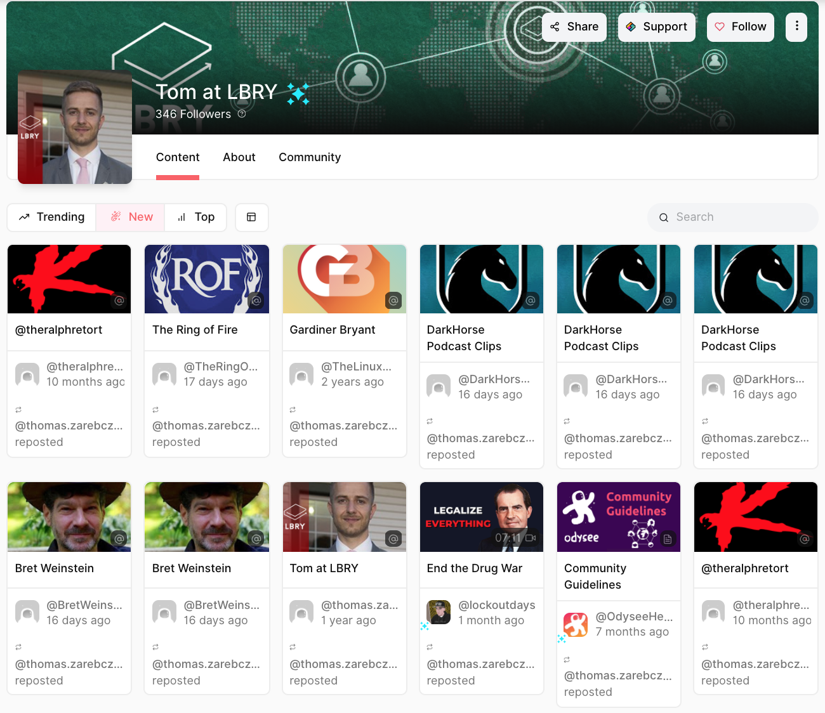Click the repost icon under Gardiner Bryant card

pos(293,410)
